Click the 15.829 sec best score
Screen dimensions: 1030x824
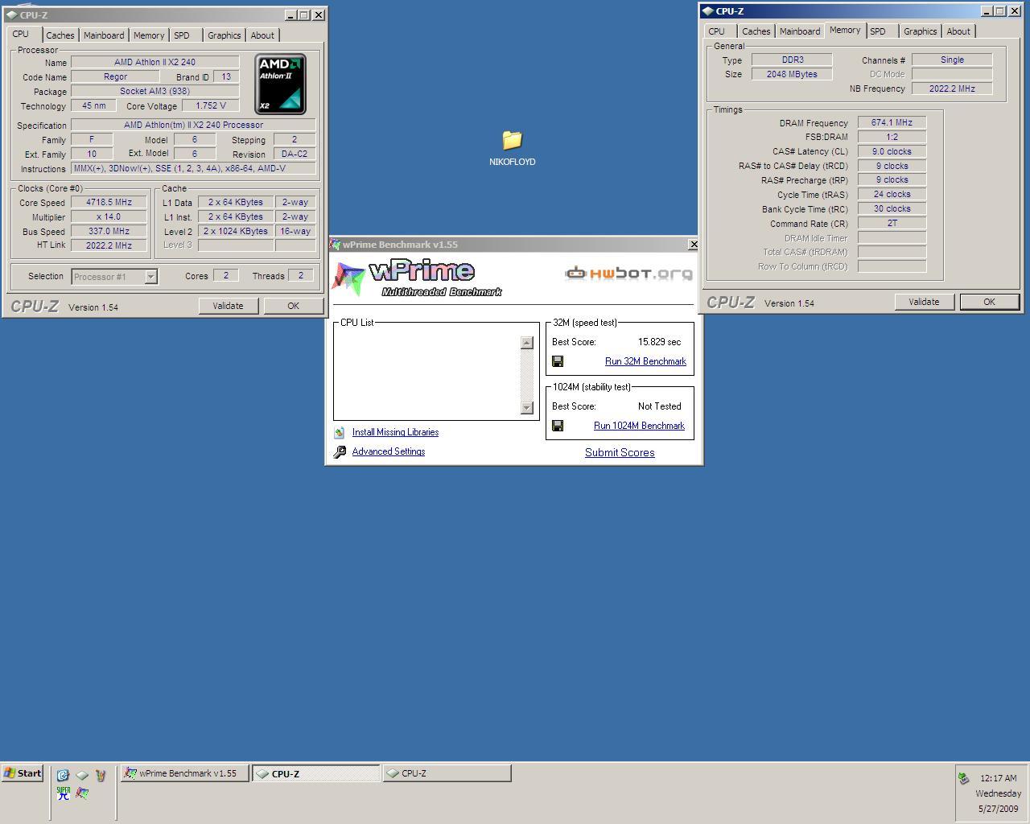pyautogui.click(x=659, y=342)
